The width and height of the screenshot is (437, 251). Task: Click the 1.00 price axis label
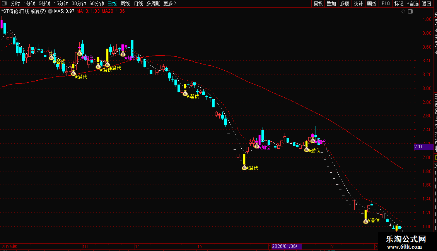pos(427,227)
